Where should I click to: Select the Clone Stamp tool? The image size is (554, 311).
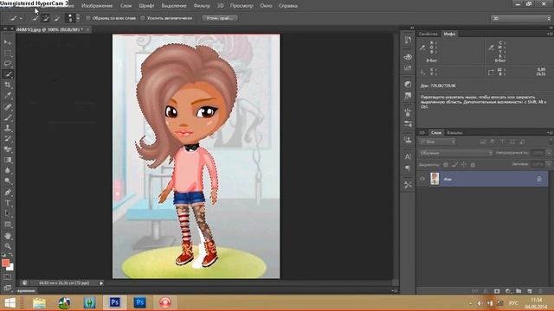[x=8, y=128]
